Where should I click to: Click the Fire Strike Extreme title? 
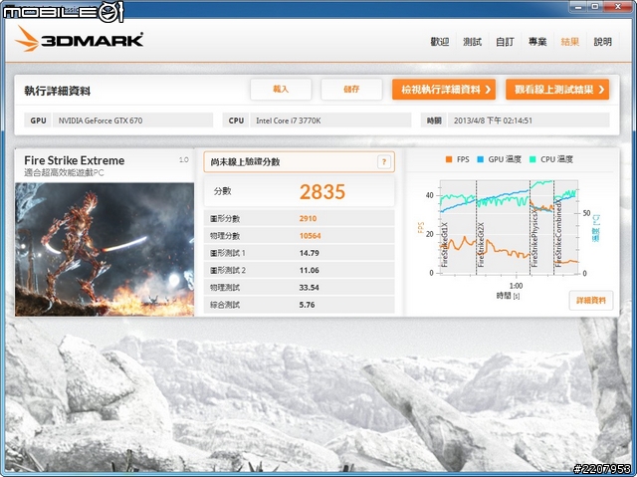click(75, 160)
